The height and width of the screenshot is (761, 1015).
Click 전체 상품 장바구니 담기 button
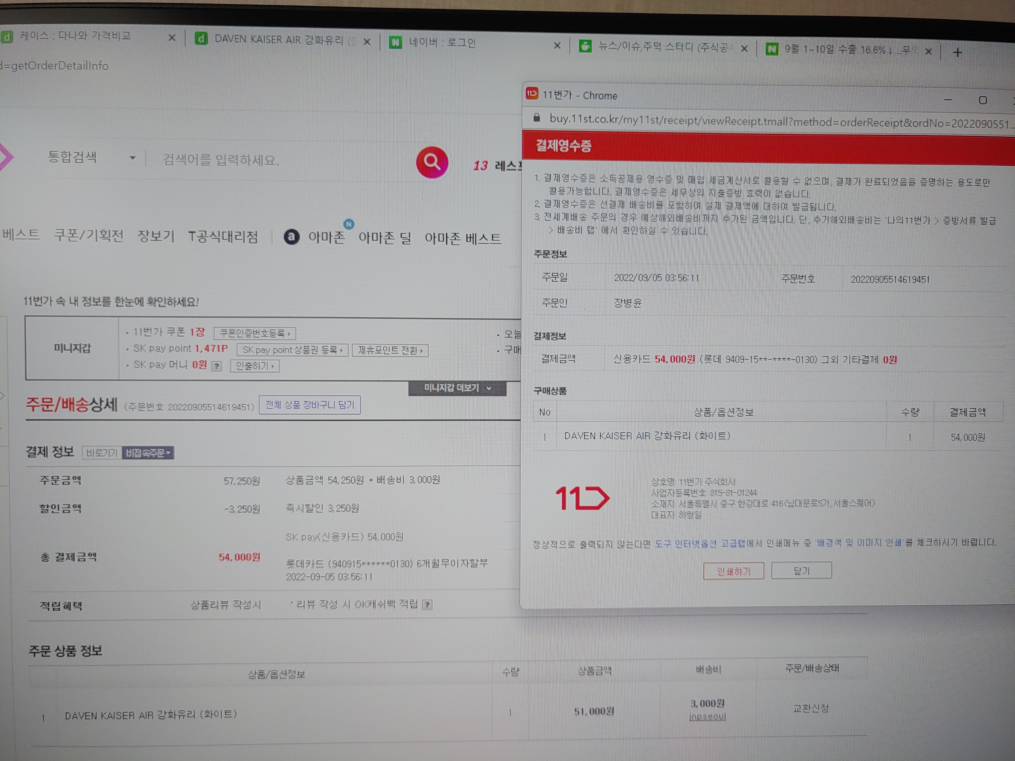(310, 405)
